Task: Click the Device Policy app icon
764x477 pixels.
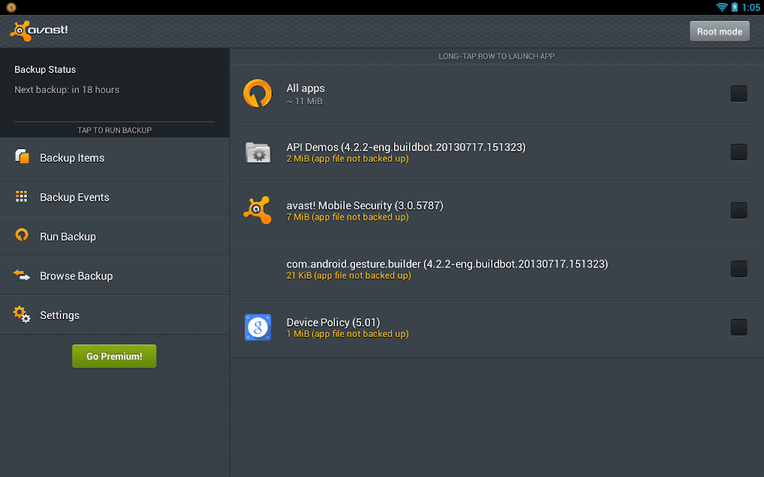Action: click(257, 326)
